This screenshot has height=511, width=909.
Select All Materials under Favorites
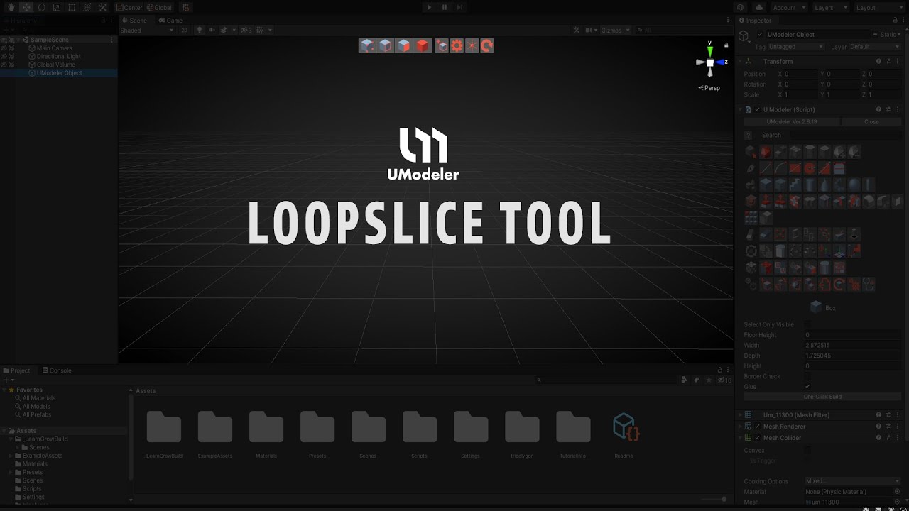point(38,398)
